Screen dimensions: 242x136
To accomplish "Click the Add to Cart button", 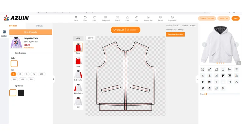I will [x=224, y=18].
